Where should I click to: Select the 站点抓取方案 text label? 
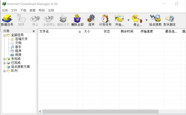[20, 67]
